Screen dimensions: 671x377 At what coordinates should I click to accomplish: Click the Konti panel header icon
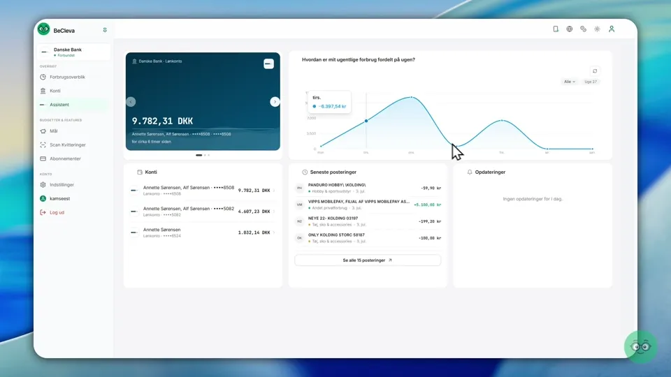click(140, 172)
